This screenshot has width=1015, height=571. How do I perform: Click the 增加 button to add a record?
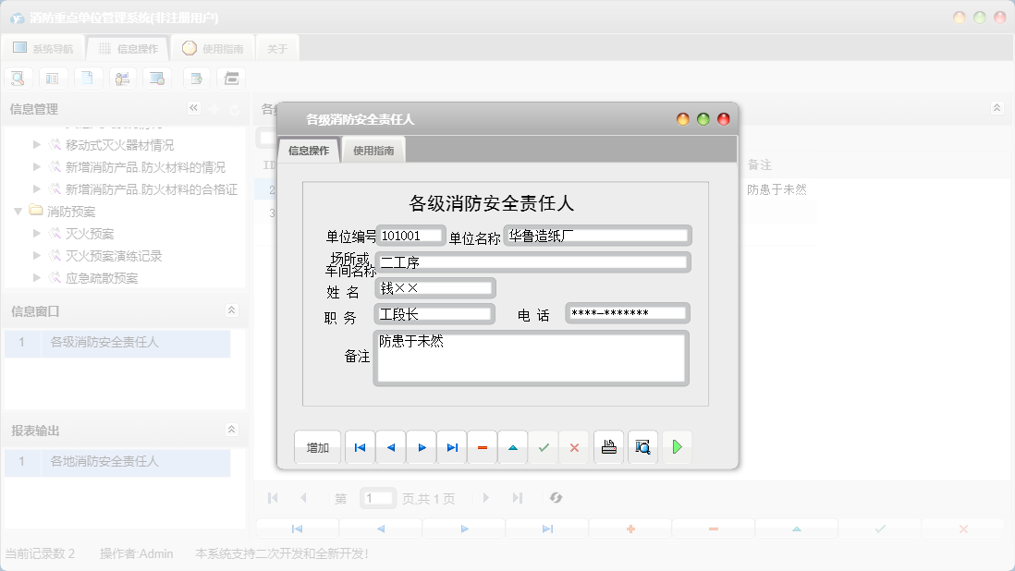coord(316,446)
